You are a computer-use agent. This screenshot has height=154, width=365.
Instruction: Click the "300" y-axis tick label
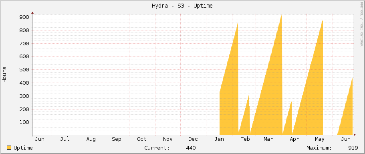point(24,96)
